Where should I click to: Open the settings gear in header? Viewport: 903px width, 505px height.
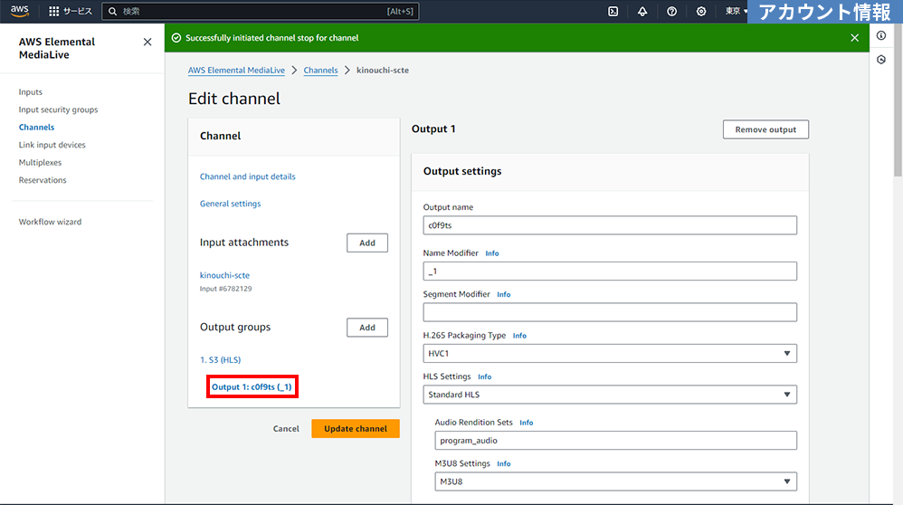tap(701, 12)
